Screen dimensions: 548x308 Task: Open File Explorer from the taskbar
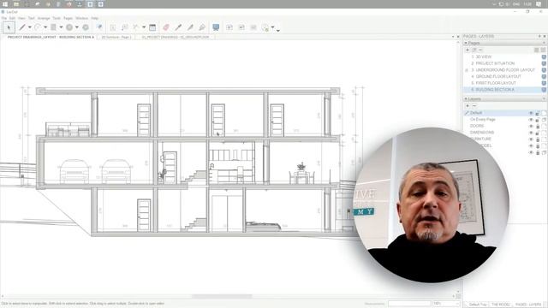(16, 4)
